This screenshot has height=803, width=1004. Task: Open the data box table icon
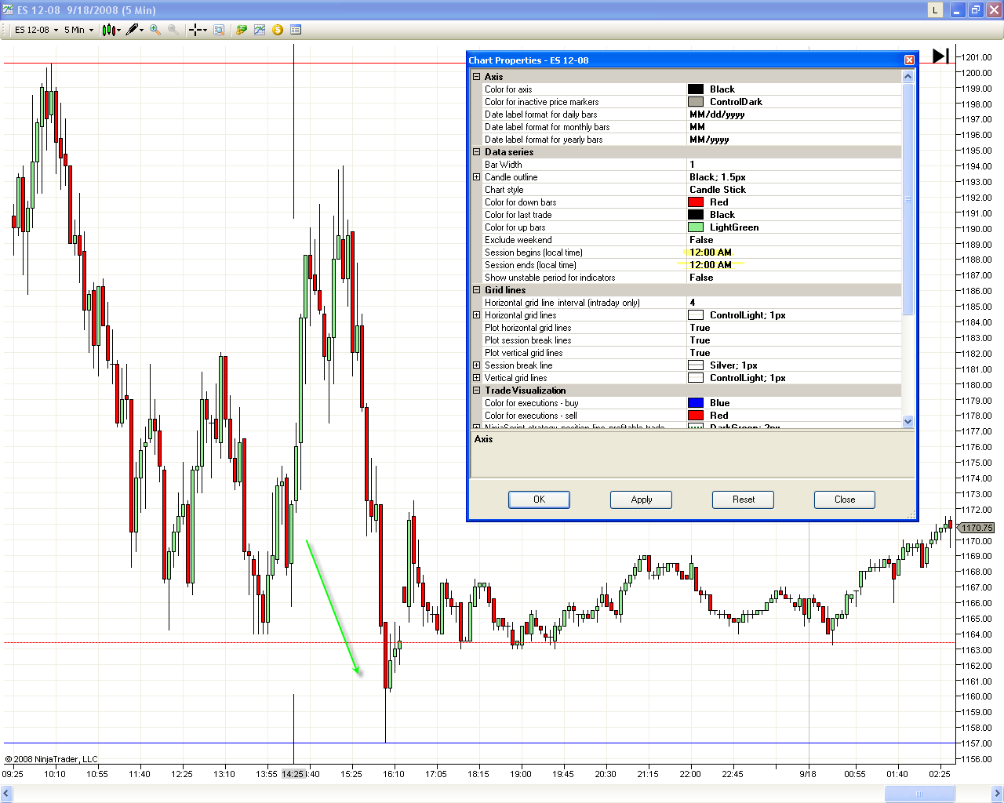296,30
